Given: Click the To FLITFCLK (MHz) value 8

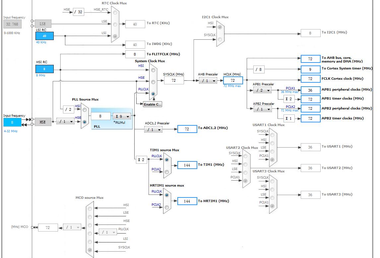Looking at the screenshot, I should pyautogui.click(x=135, y=54).
